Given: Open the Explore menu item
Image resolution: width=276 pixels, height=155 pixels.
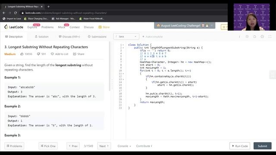Looking at the screenshot, I should coord(32,27).
